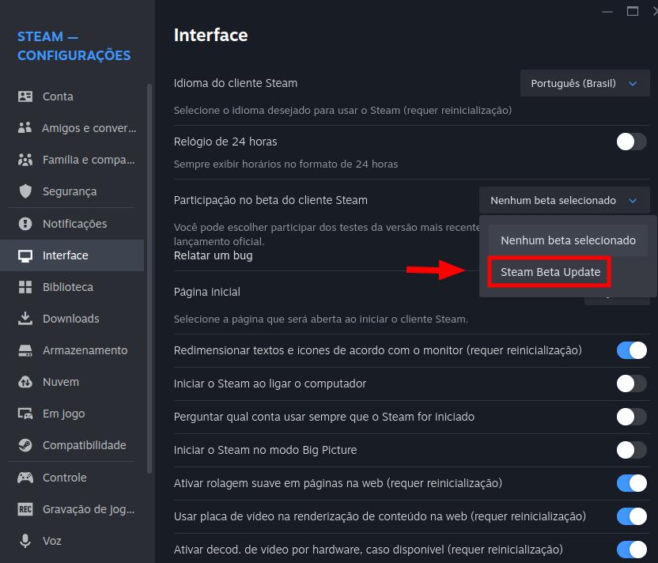Disable Redimensionar textos e ícones toggle
Viewport: 658px width, 563px height.
[632, 350]
